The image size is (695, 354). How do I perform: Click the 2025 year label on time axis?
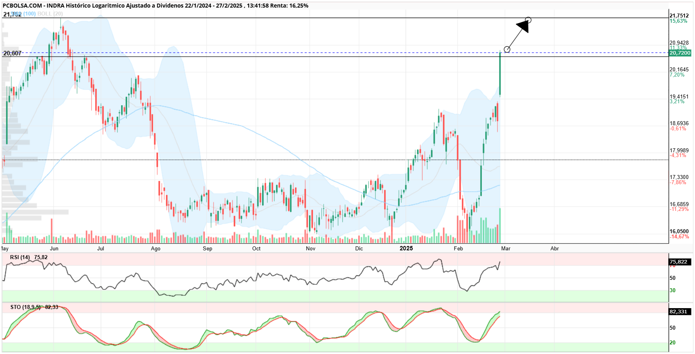click(406, 248)
